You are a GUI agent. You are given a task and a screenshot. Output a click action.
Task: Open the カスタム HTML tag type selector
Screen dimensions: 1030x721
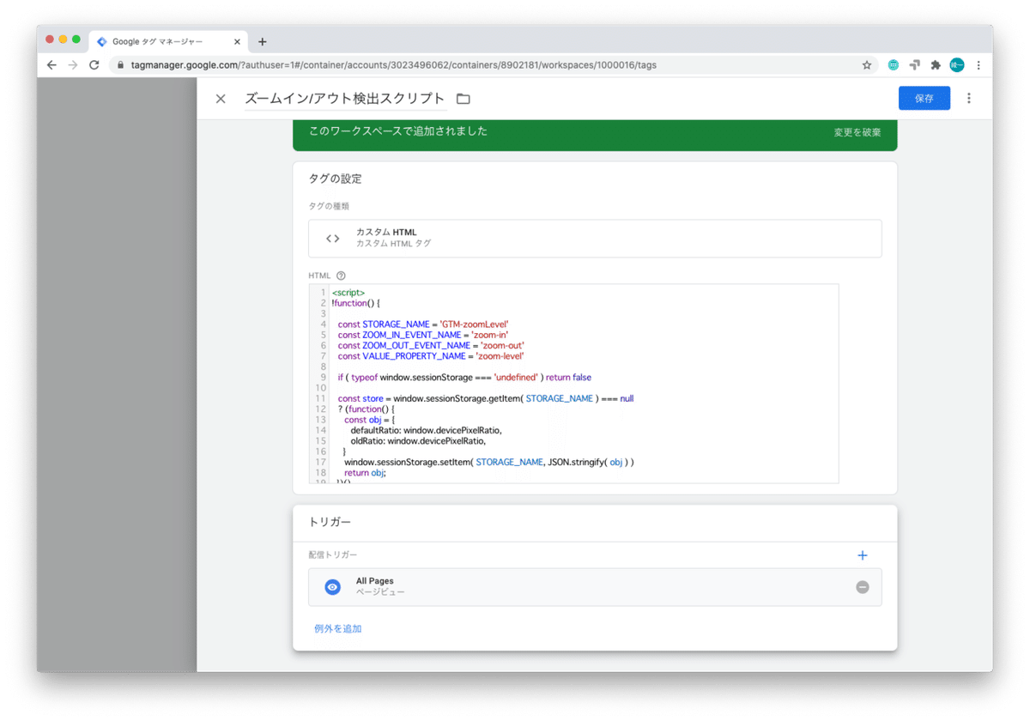coord(595,239)
